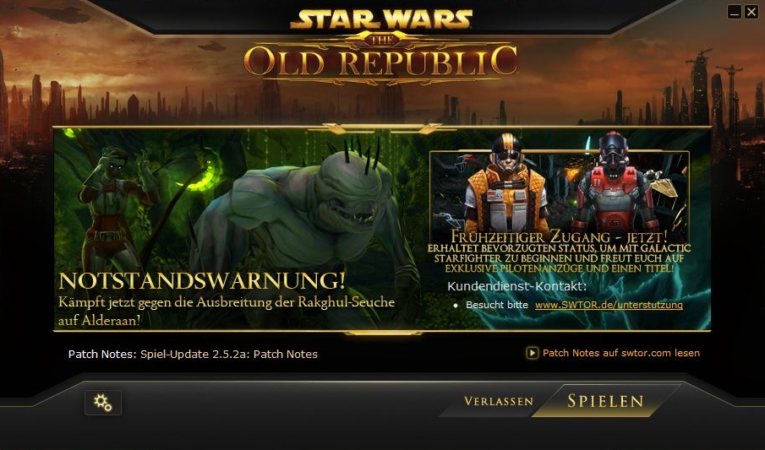This screenshot has width=765, height=450.
Task: Click the Galactic Starfighter promo description text
Action: (559, 258)
